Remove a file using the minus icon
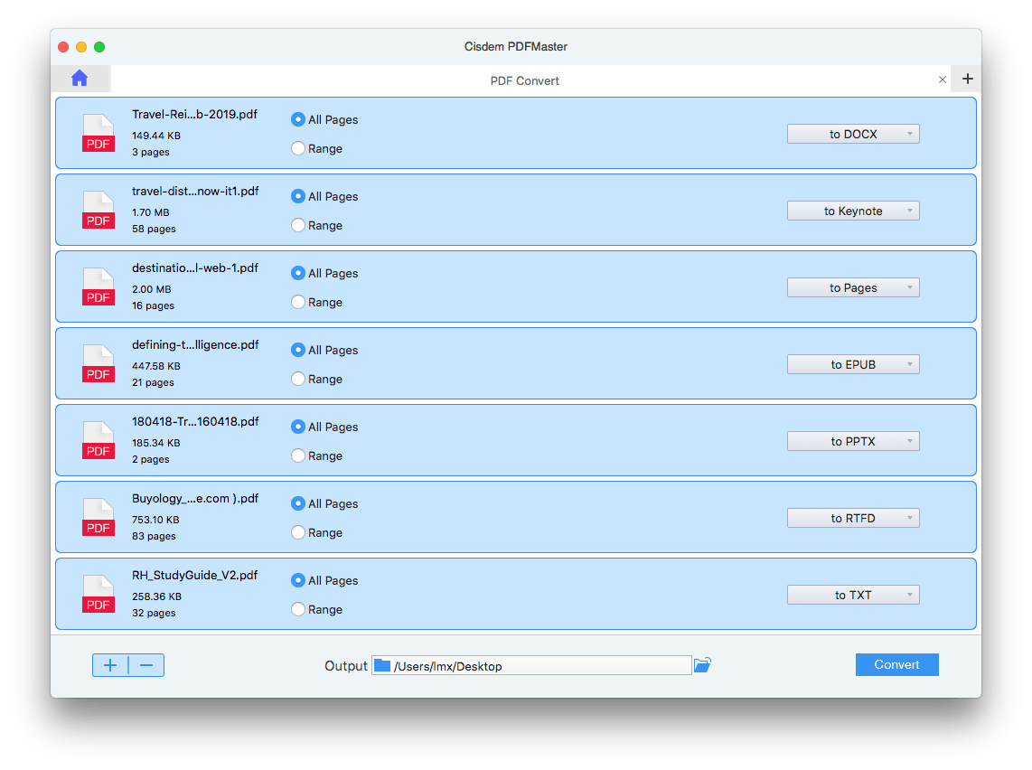The image size is (1032, 770). [146, 664]
